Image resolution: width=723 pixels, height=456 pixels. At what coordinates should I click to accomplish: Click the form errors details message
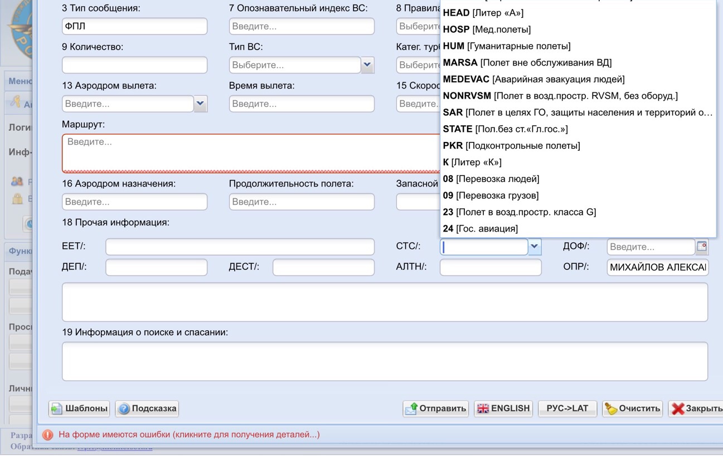189,435
